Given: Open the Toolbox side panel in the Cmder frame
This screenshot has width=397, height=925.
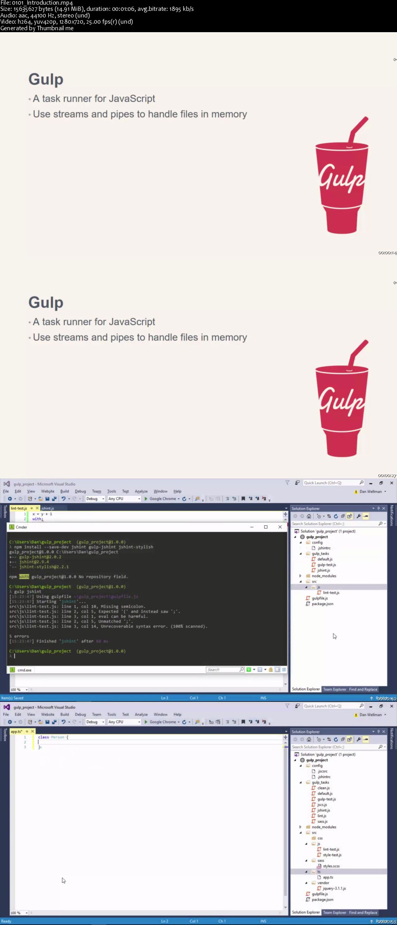Looking at the screenshot, I should coord(5,512).
